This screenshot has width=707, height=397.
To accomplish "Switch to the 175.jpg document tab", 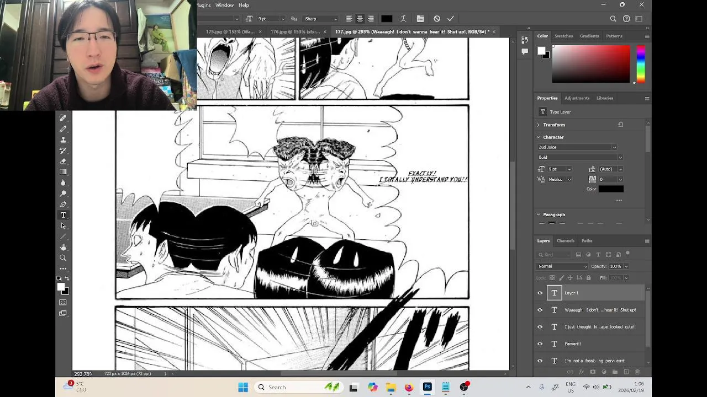I will click(x=230, y=31).
